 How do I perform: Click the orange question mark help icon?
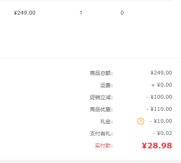141,121
